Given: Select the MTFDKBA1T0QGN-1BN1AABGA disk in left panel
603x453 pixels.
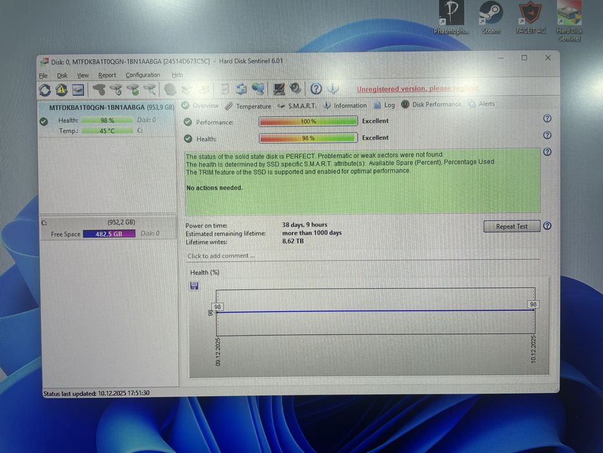Looking at the screenshot, I should 108,118.
